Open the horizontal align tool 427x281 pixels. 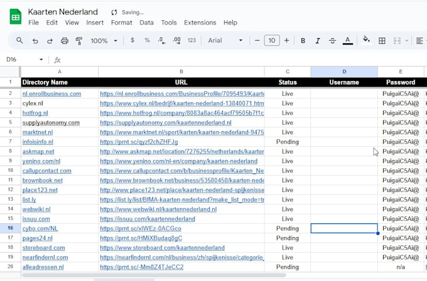tap(419, 41)
